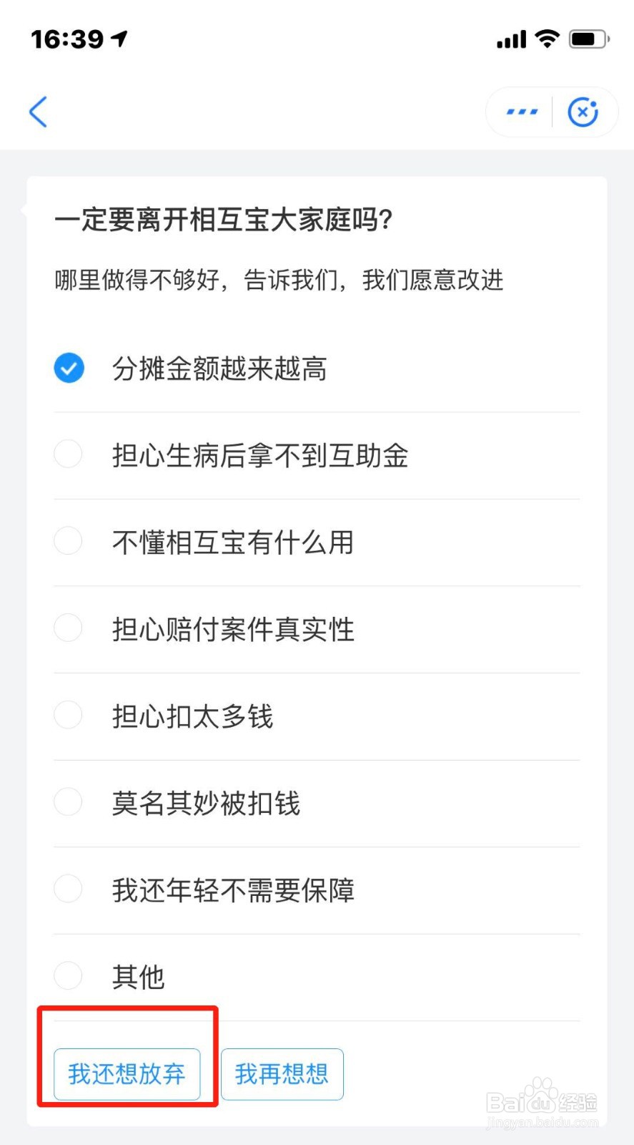
Task: Close the mini program with the circle-X icon
Action: (x=583, y=112)
